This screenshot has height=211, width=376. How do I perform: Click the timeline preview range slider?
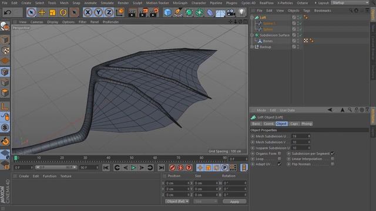pyautogui.click(x=56, y=168)
